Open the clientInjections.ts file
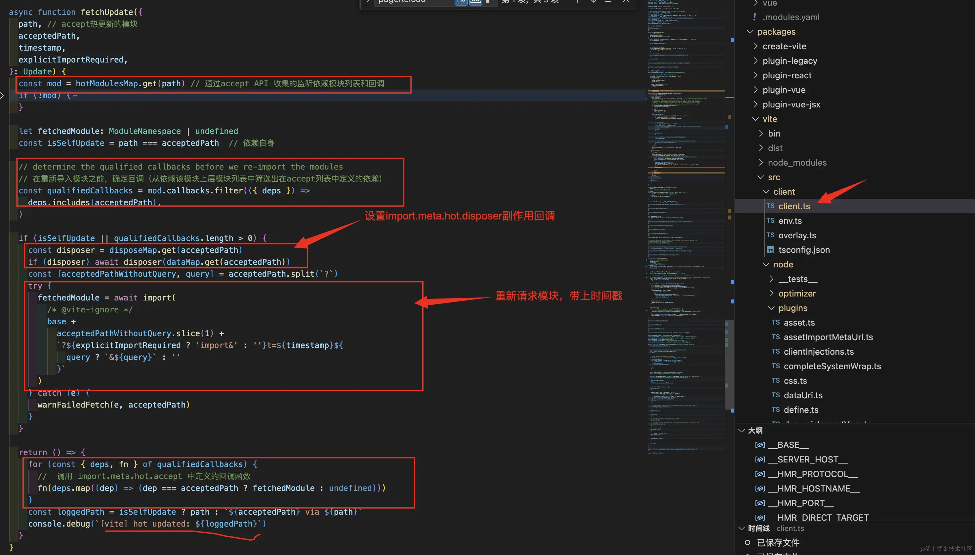 tap(818, 351)
